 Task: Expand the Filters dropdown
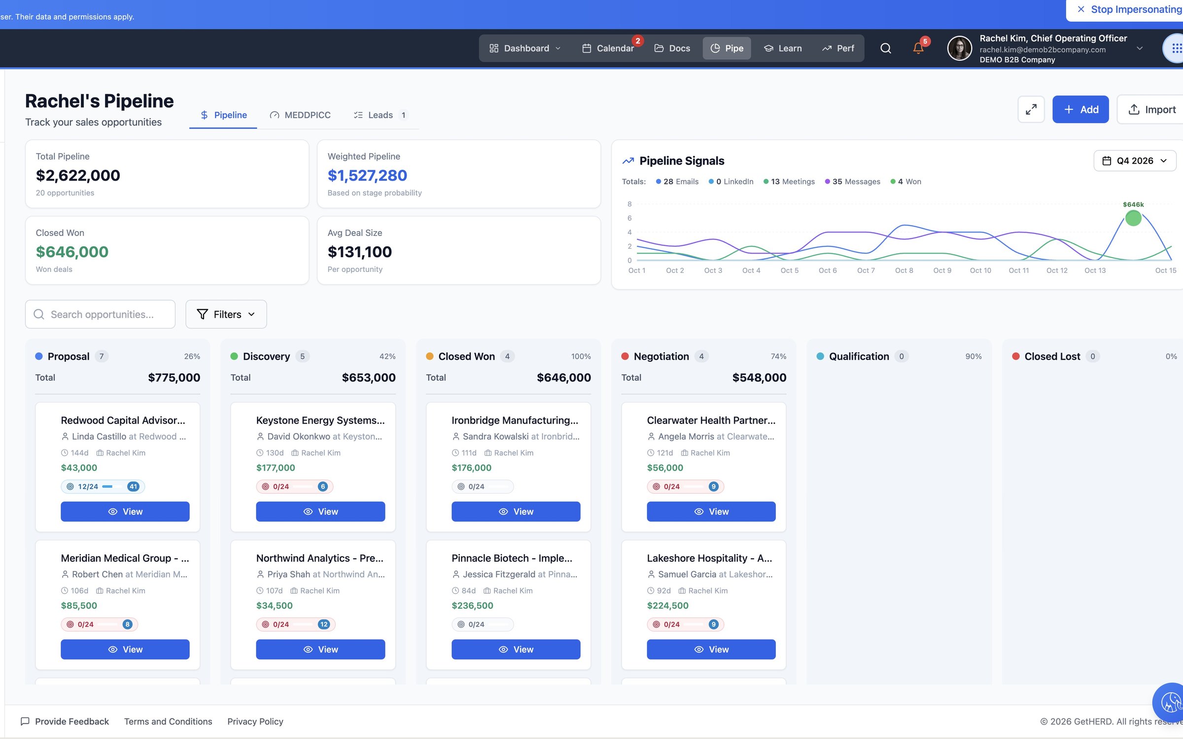[x=226, y=314]
